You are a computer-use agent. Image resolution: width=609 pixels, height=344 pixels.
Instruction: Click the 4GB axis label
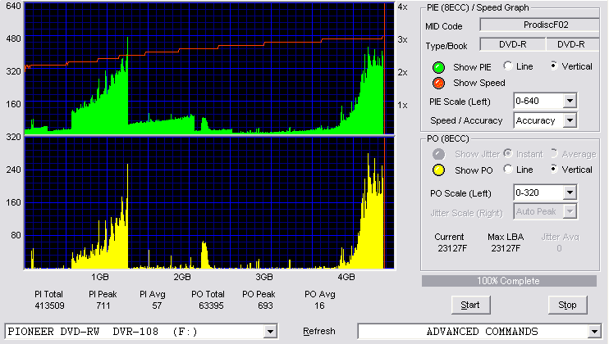[346, 277]
